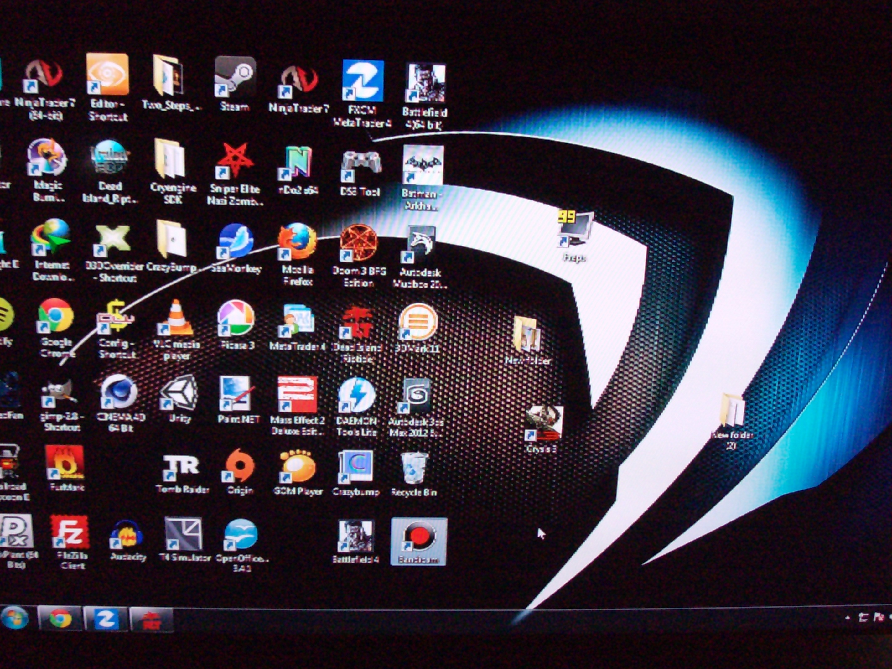The image size is (892, 669).
Task: Open Autodesk 3ds Max 2012 shortcut
Action: coord(416,408)
